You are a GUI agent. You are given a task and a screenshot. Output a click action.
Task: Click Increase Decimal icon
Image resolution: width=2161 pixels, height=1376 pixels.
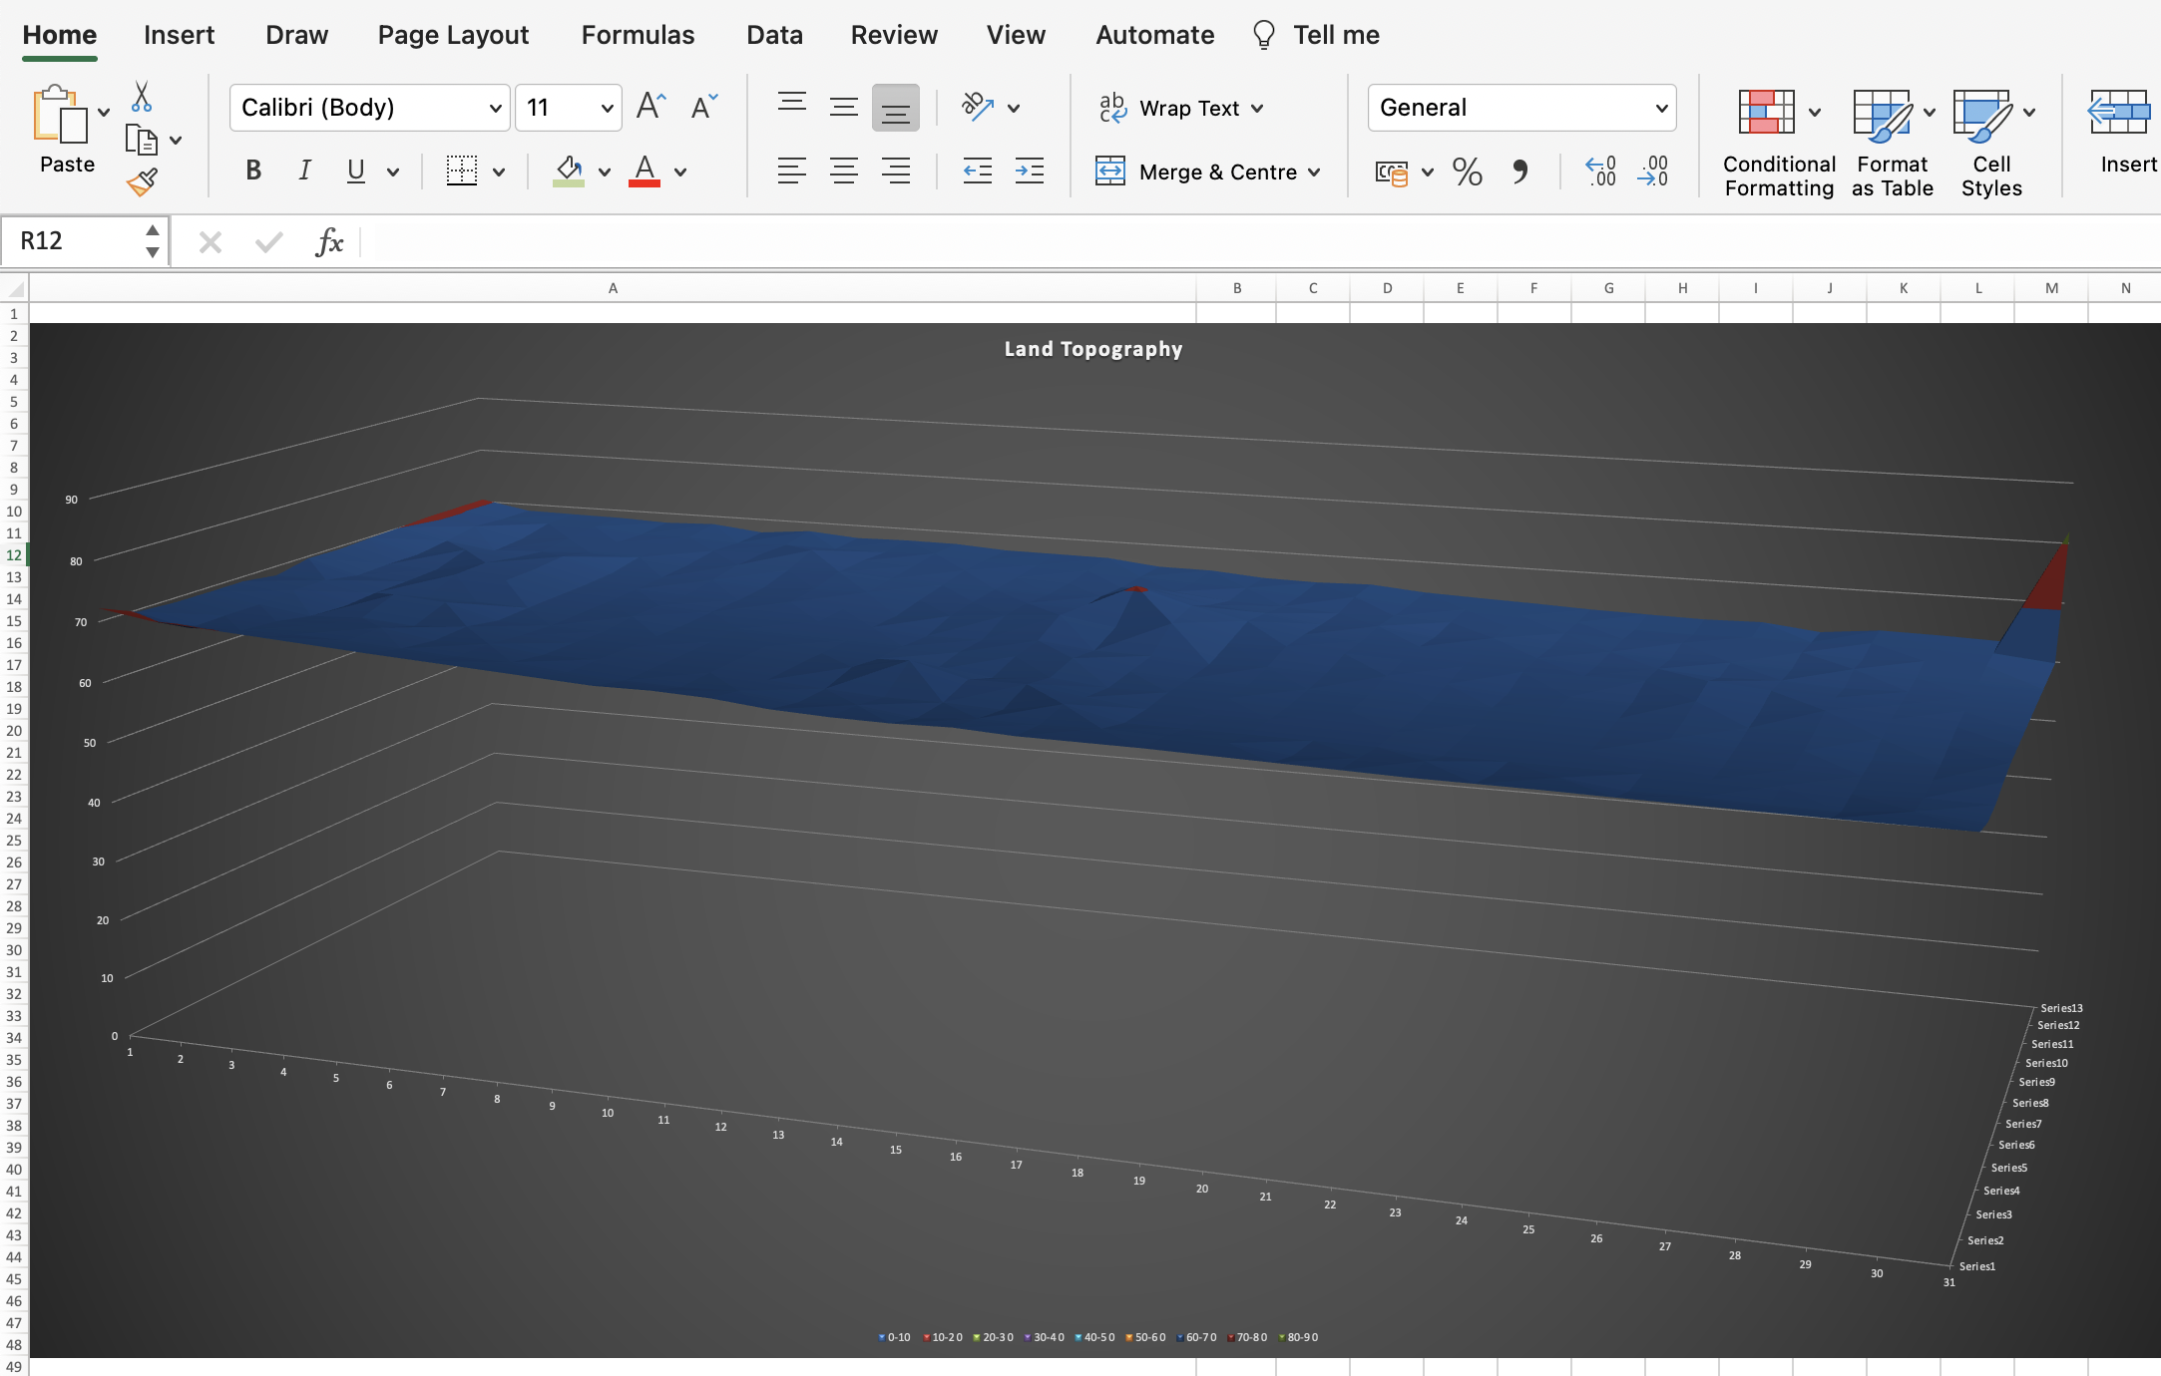tap(1600, 172)
